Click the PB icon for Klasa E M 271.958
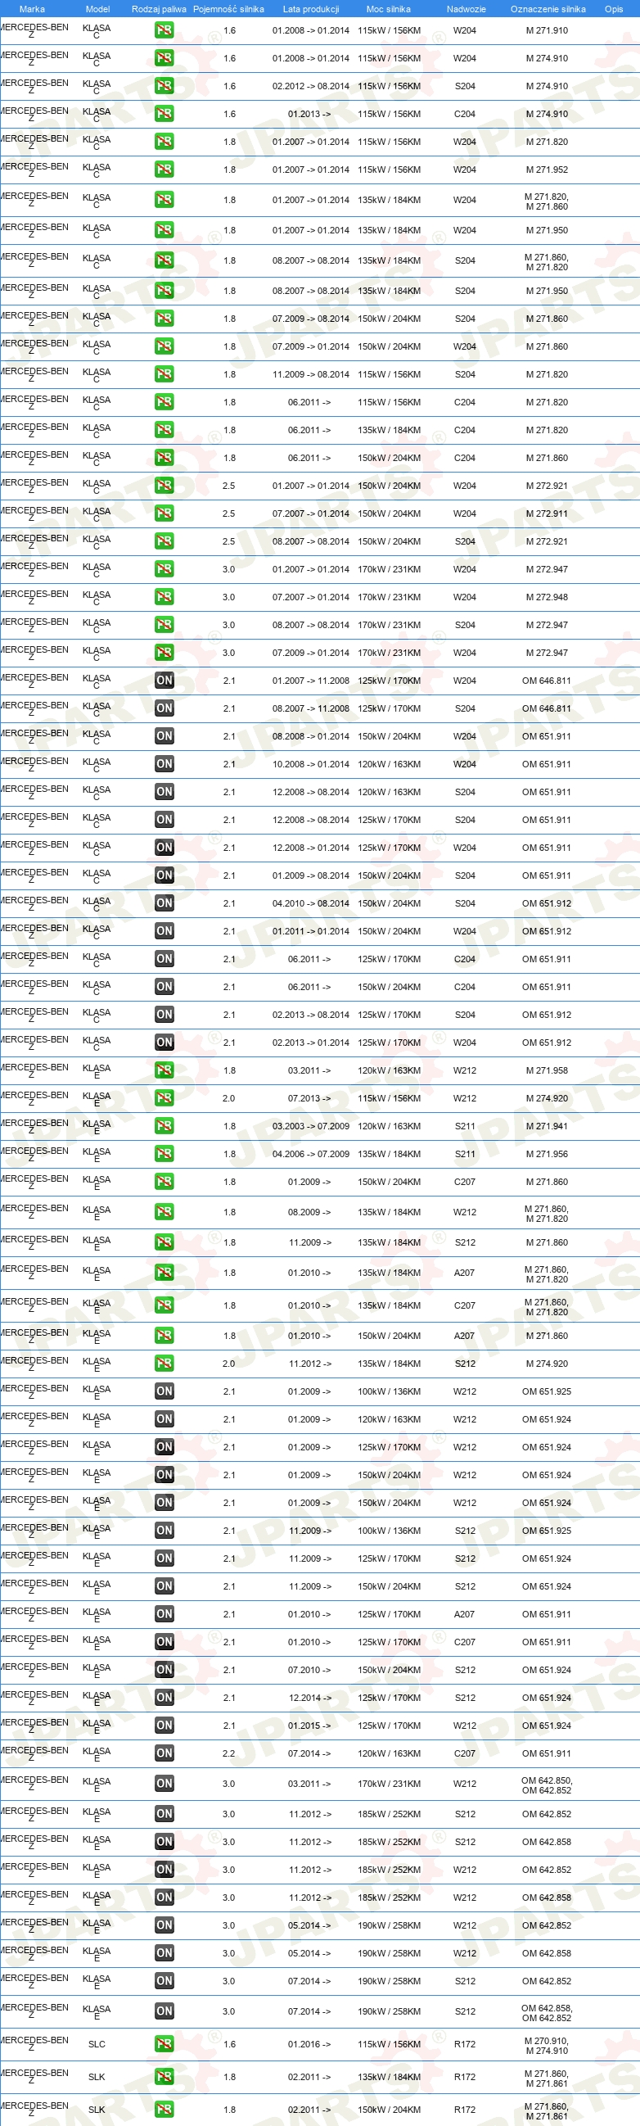The image size is (640, 2126). [x=165, y=1070]
